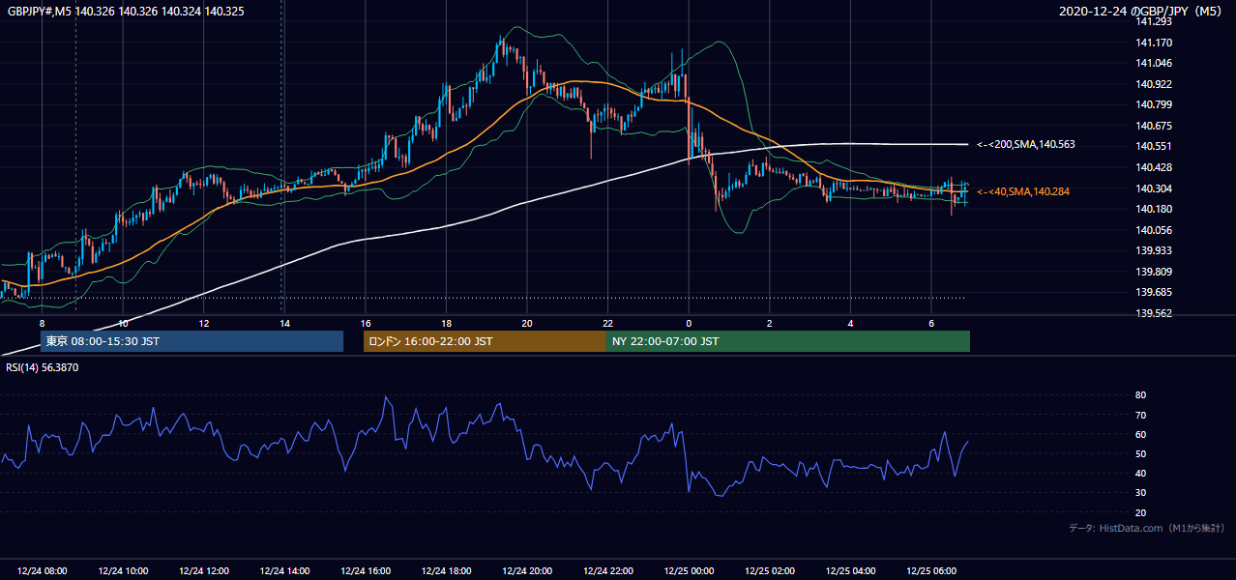Click the 12/24 22:00 bottom date label
This screenshot has height=580, width=1236.
coord(607,571)
